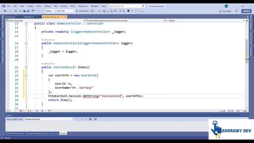Screen dimensions: 254x143
Task: Click CRLF line ending indicator
Action: [x=245, y=111]
